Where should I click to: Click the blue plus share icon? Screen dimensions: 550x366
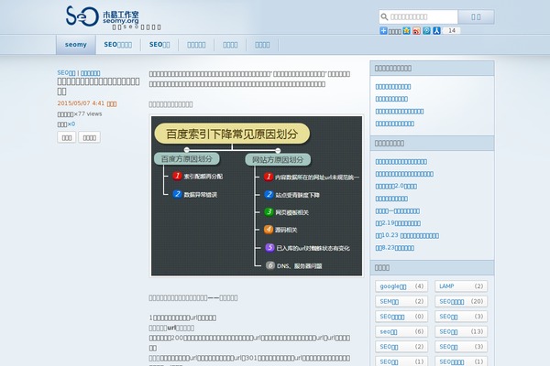click(383, 31)
